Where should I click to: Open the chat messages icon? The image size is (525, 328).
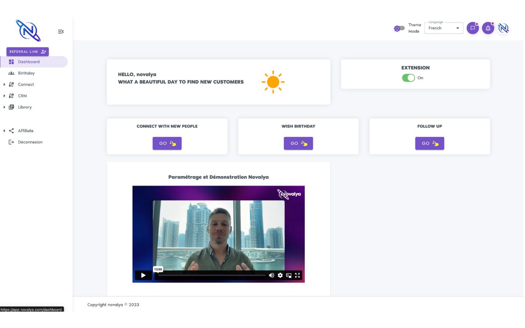472,28
